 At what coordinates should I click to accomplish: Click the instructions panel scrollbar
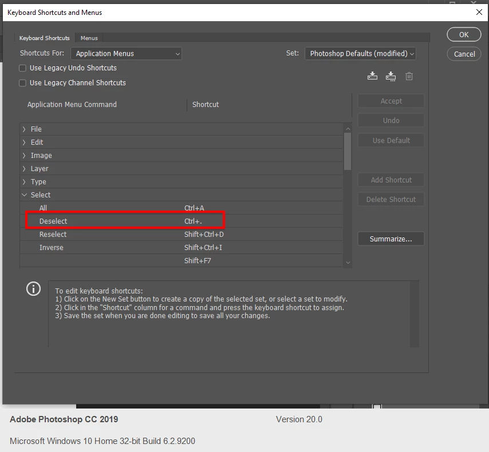tap(414, 314)
